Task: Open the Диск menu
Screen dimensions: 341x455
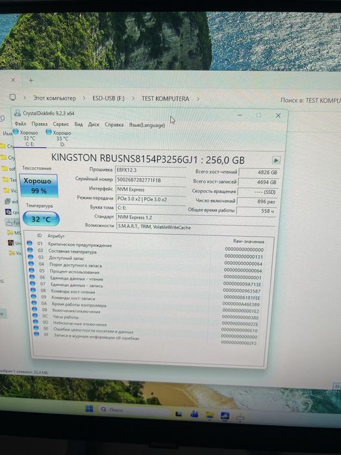Action: 94,125
